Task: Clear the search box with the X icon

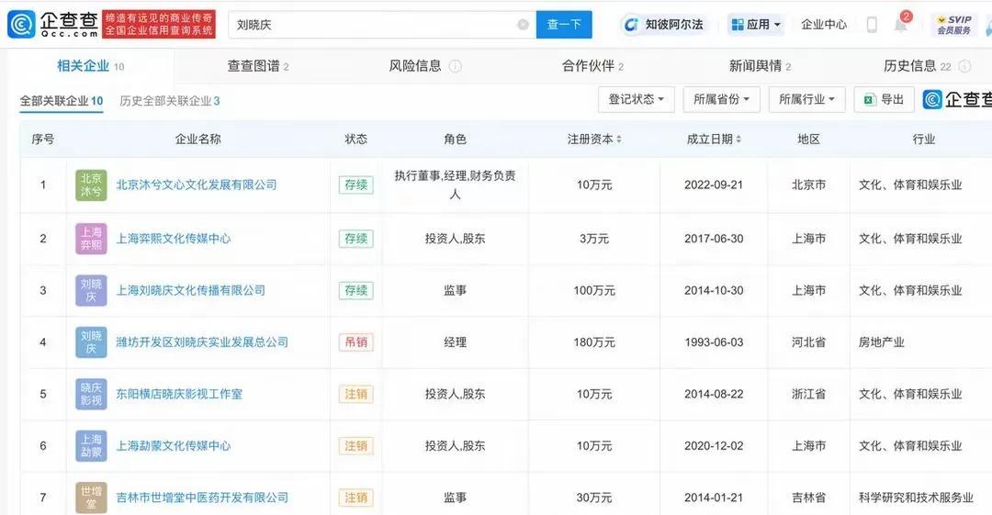Action: [524, 25]
